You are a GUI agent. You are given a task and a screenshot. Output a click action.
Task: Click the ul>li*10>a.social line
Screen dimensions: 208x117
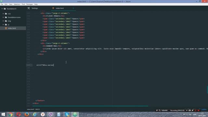coord(45,65)
